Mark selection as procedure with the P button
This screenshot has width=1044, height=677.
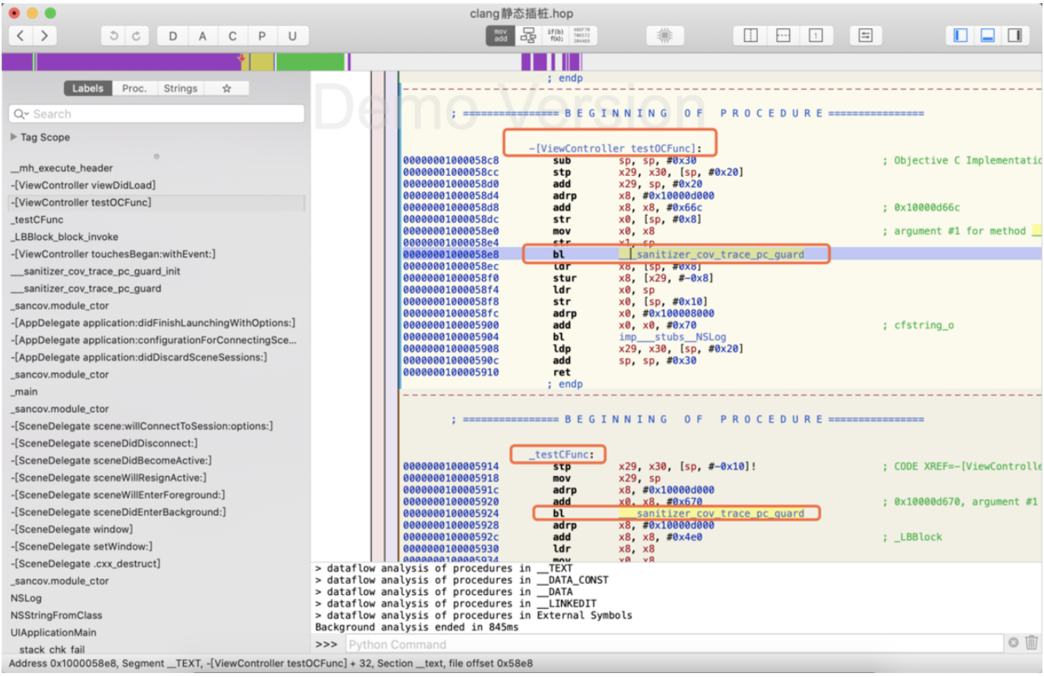262,35
